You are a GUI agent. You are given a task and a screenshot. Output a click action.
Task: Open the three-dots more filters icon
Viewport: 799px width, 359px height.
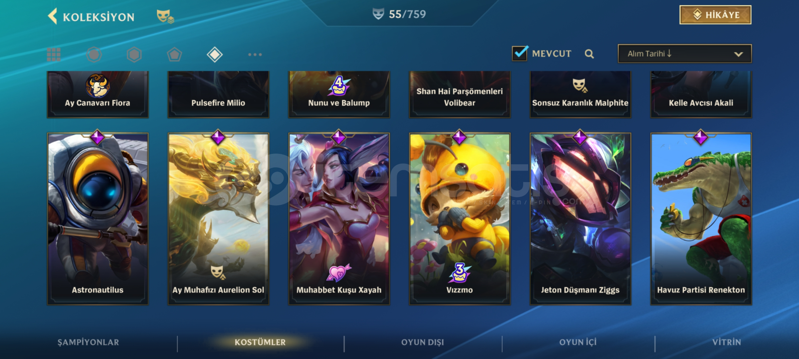click(255, 55)
